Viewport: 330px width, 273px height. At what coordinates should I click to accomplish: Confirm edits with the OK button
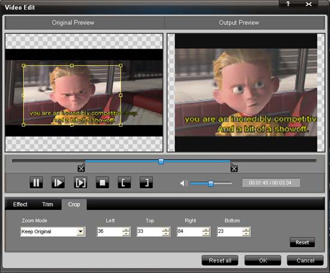pyautogui.click(x=263, y=260)
